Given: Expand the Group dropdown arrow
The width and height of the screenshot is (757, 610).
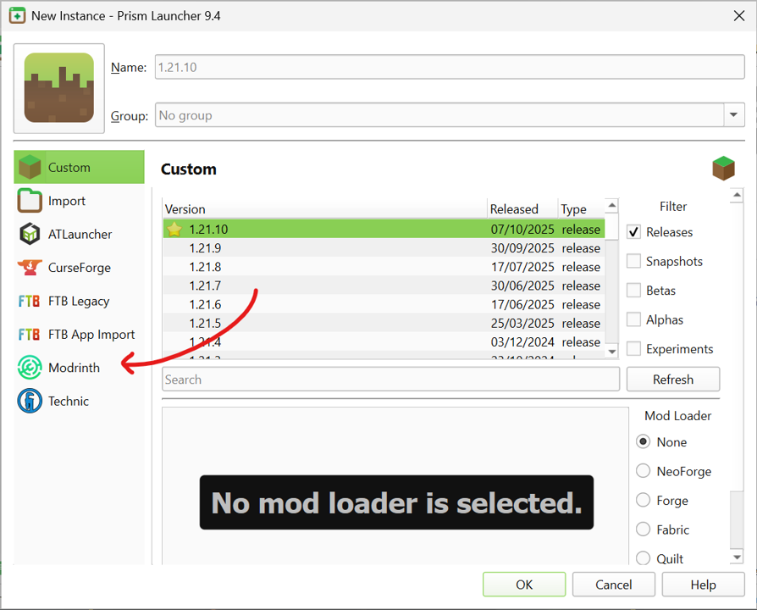Looking at the screenshot, I should click(x=733, y=115).
